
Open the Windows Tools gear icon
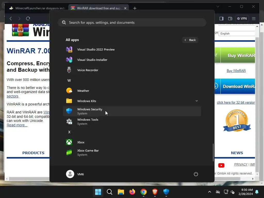(69, 122)
